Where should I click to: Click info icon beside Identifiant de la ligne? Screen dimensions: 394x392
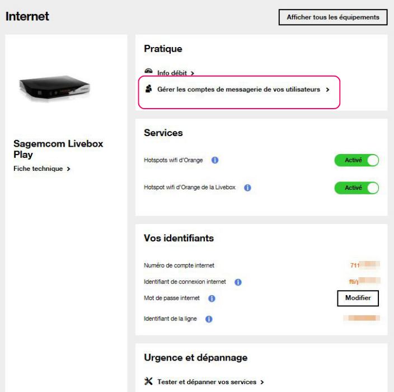[x=208, y=319]
